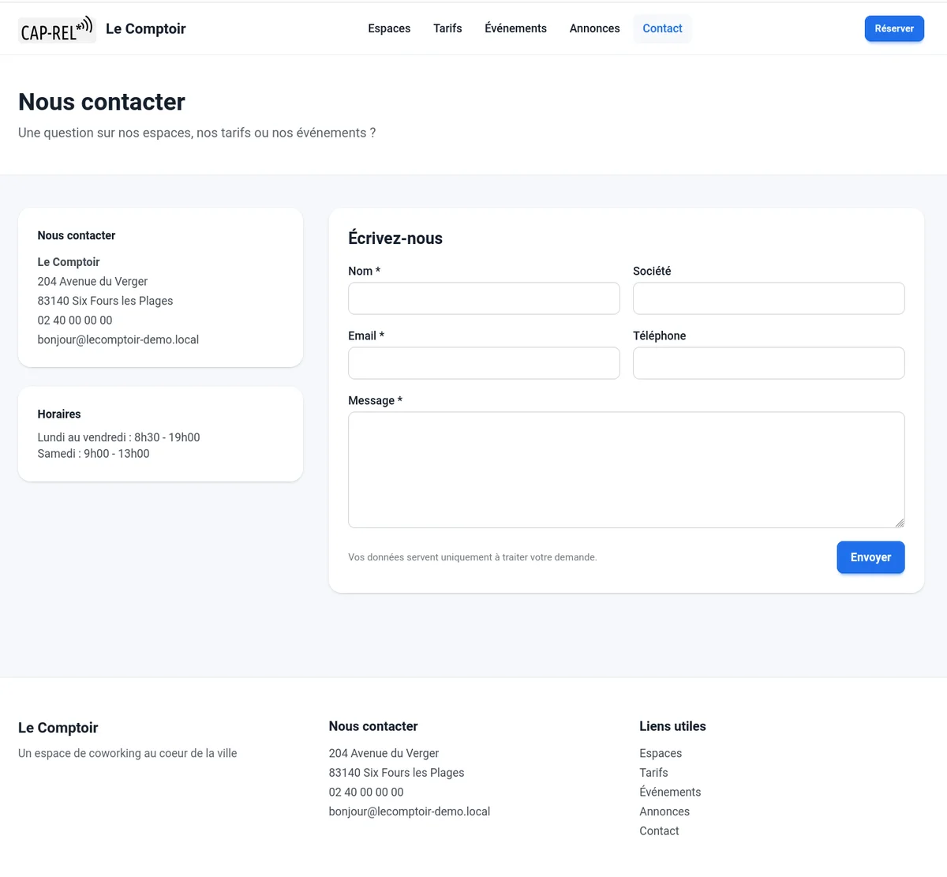Open Annonces link in footer
The height and width of the screenshot is (877, 947).
[664, 811]
